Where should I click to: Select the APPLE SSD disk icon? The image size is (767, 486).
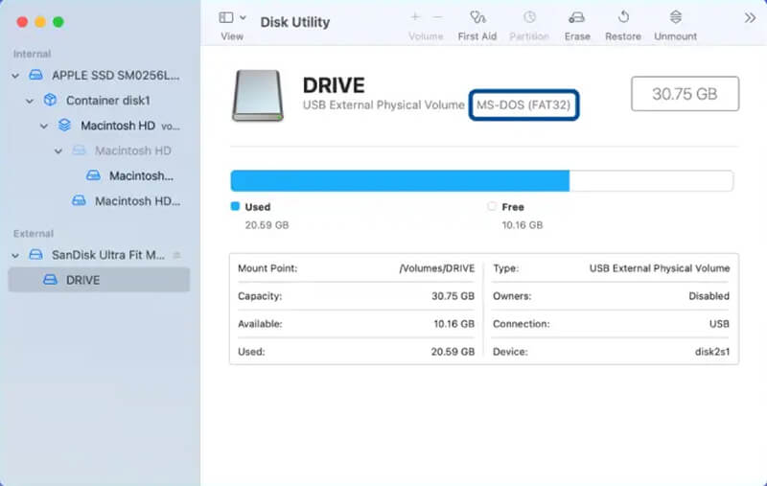[x=35, y=75]
